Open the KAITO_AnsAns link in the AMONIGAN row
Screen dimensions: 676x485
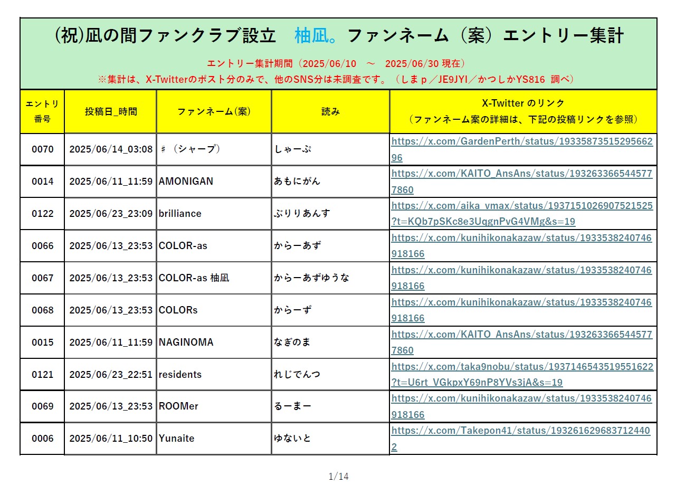[522, 182]
